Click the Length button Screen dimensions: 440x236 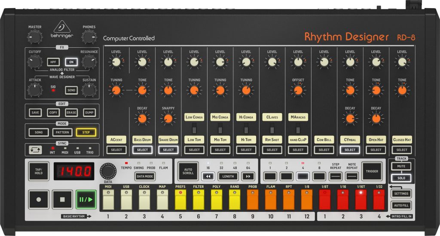228,176
